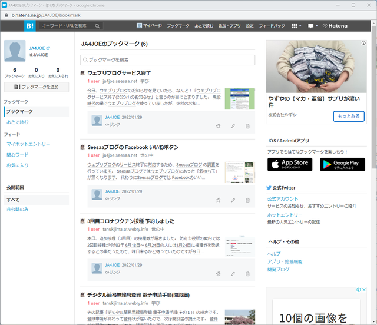
Task: Click the B! ブックマークを追加 button
Action: click(37, 87)
